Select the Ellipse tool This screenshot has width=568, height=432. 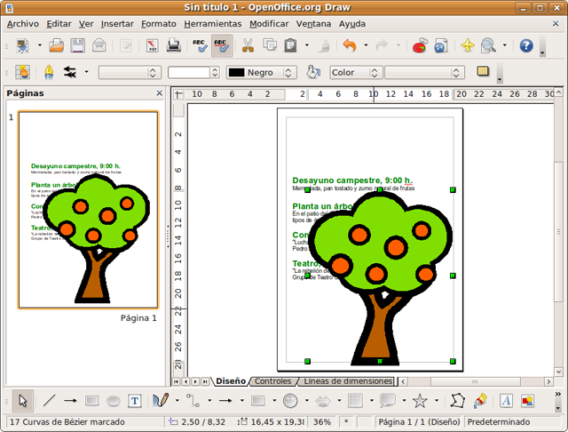click(114, 401)
